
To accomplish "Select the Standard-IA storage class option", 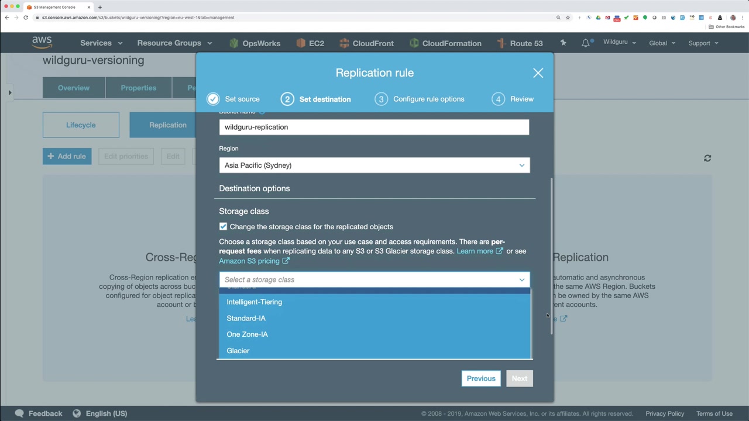I will [x=374, y=318].
